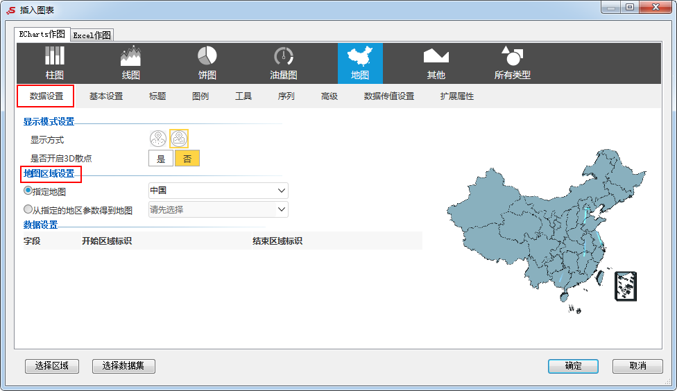The height and width of the screenshot is (391, 677).
Task: Confirm with the 确定 button
Action: [574, 366]
